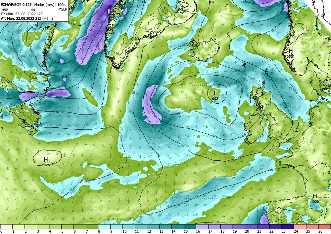Image resolution: width=331 pixels, height=234 pixels.
Task: Pick the legend swatch between 0 and 1
Action: (x=6, y=227)
